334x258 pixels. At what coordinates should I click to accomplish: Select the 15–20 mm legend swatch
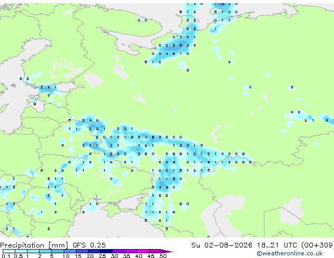pos(82,251)
